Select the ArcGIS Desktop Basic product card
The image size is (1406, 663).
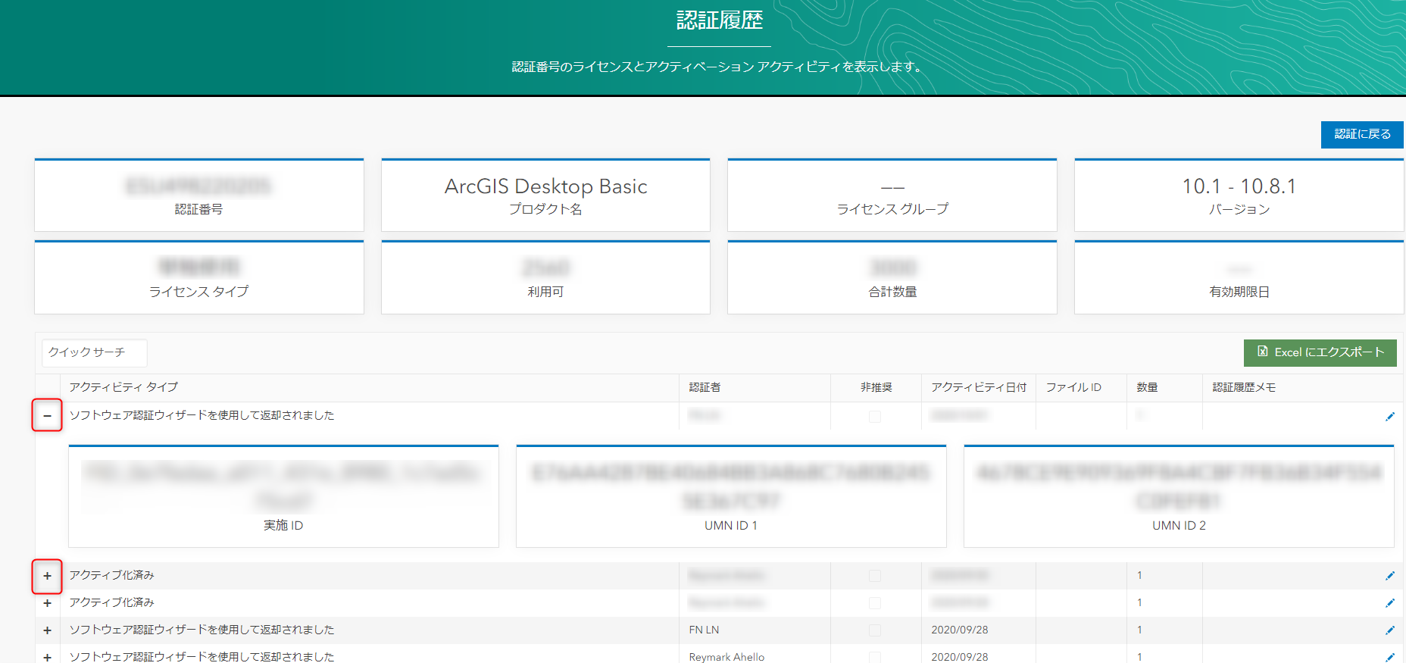[545, 195]
